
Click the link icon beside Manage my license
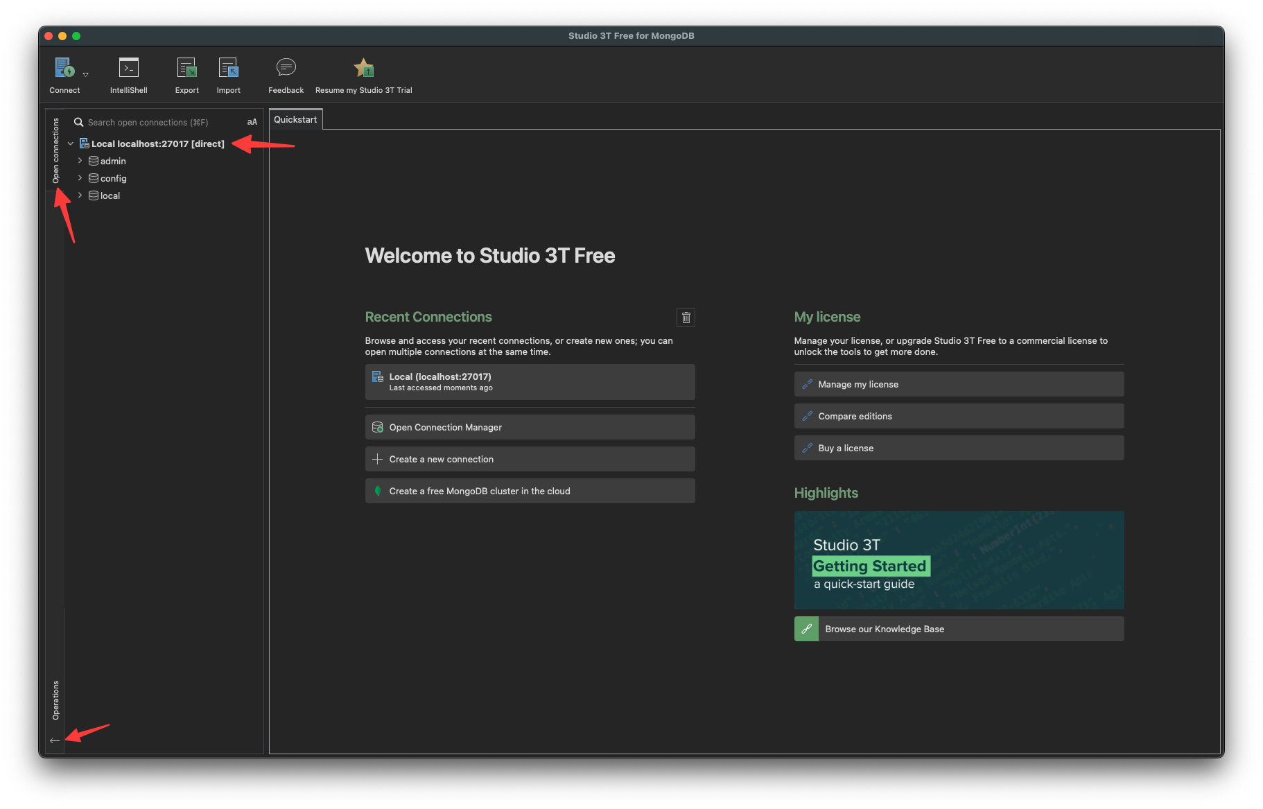[x=807, y=384]
